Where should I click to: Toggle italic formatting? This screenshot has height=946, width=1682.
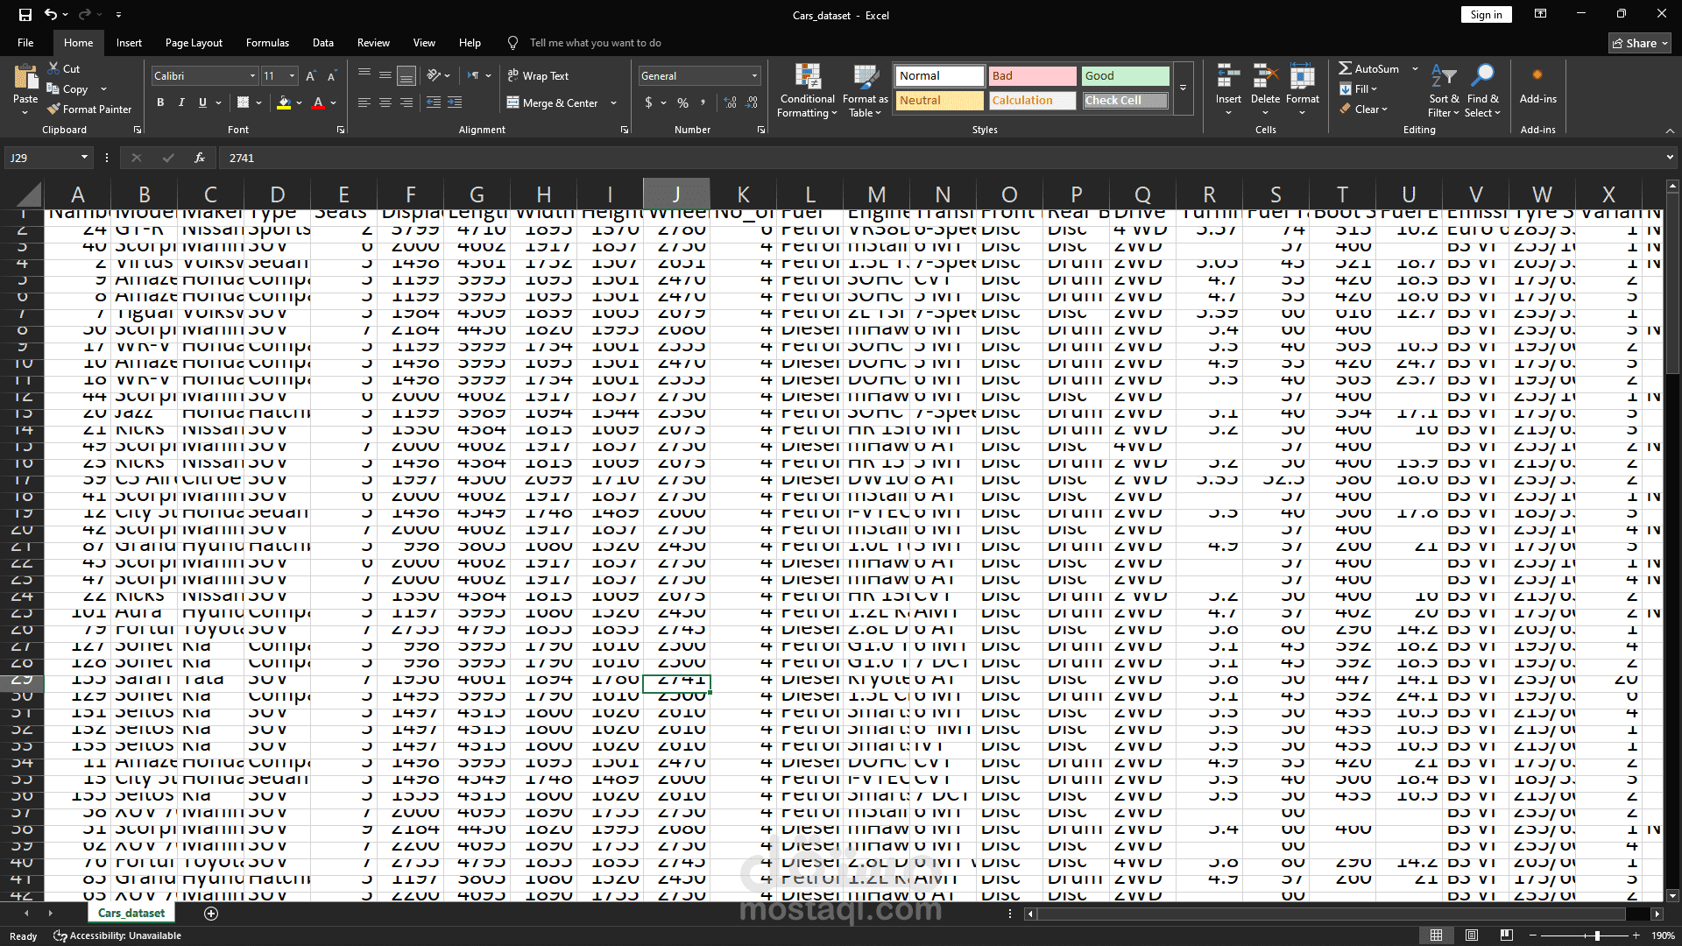[181, 102]
